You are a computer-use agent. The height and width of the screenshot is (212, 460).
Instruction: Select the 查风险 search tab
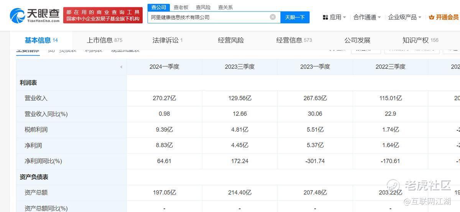coord(203,7)
